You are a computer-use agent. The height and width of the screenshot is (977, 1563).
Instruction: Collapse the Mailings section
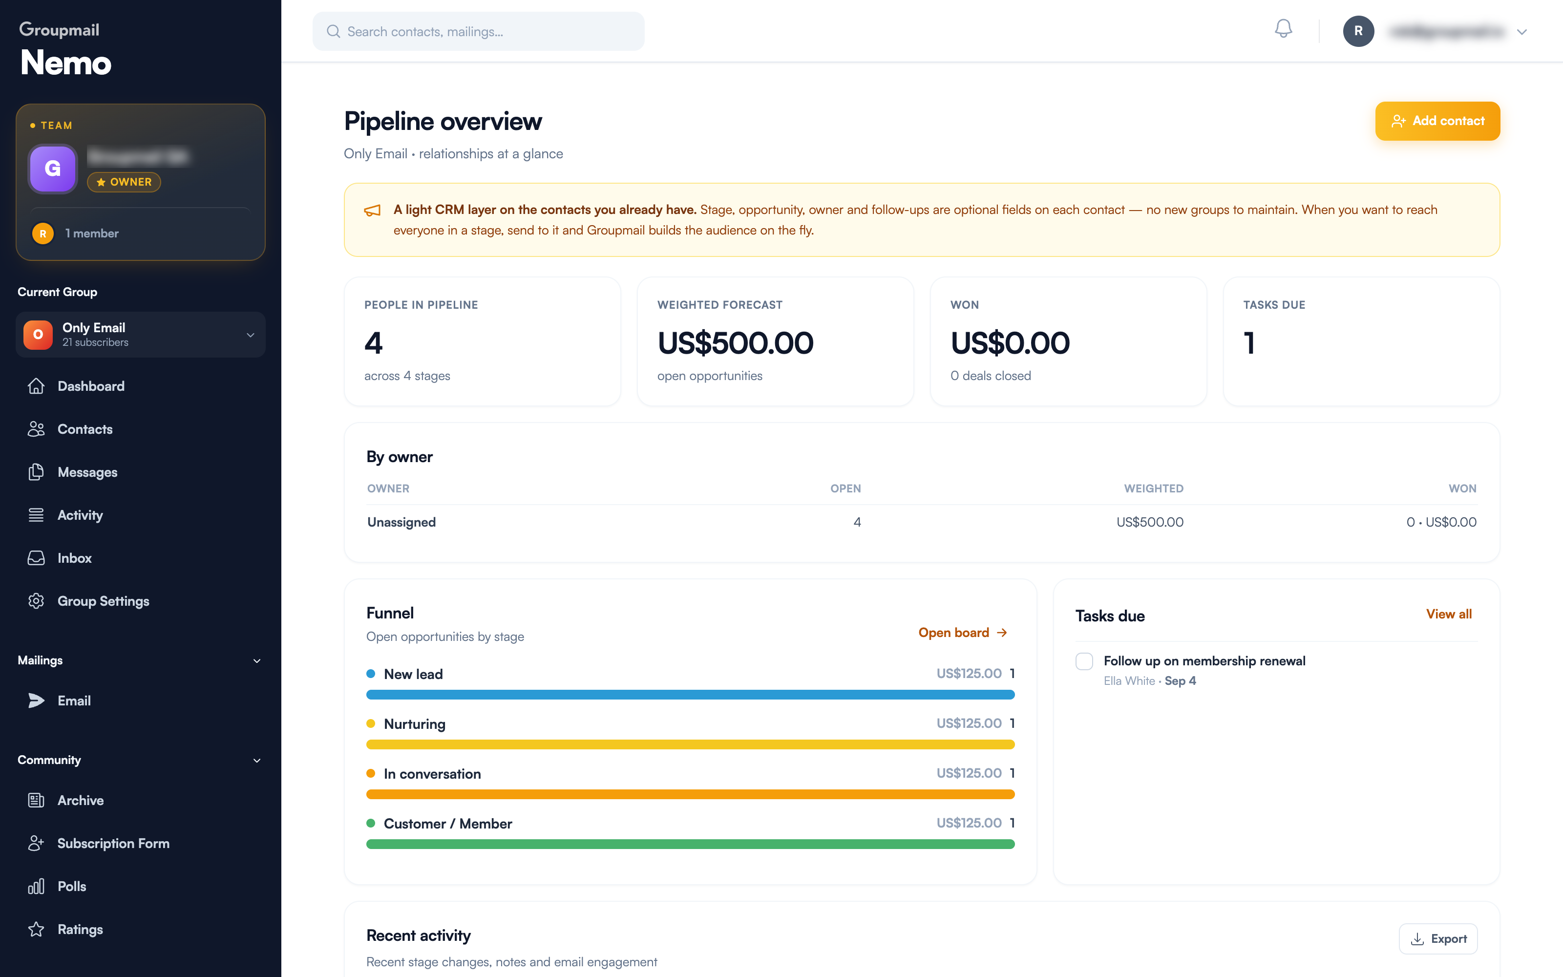(x=257, y=660)
